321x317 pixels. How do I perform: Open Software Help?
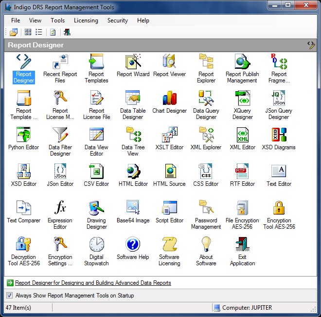(133, 248)
